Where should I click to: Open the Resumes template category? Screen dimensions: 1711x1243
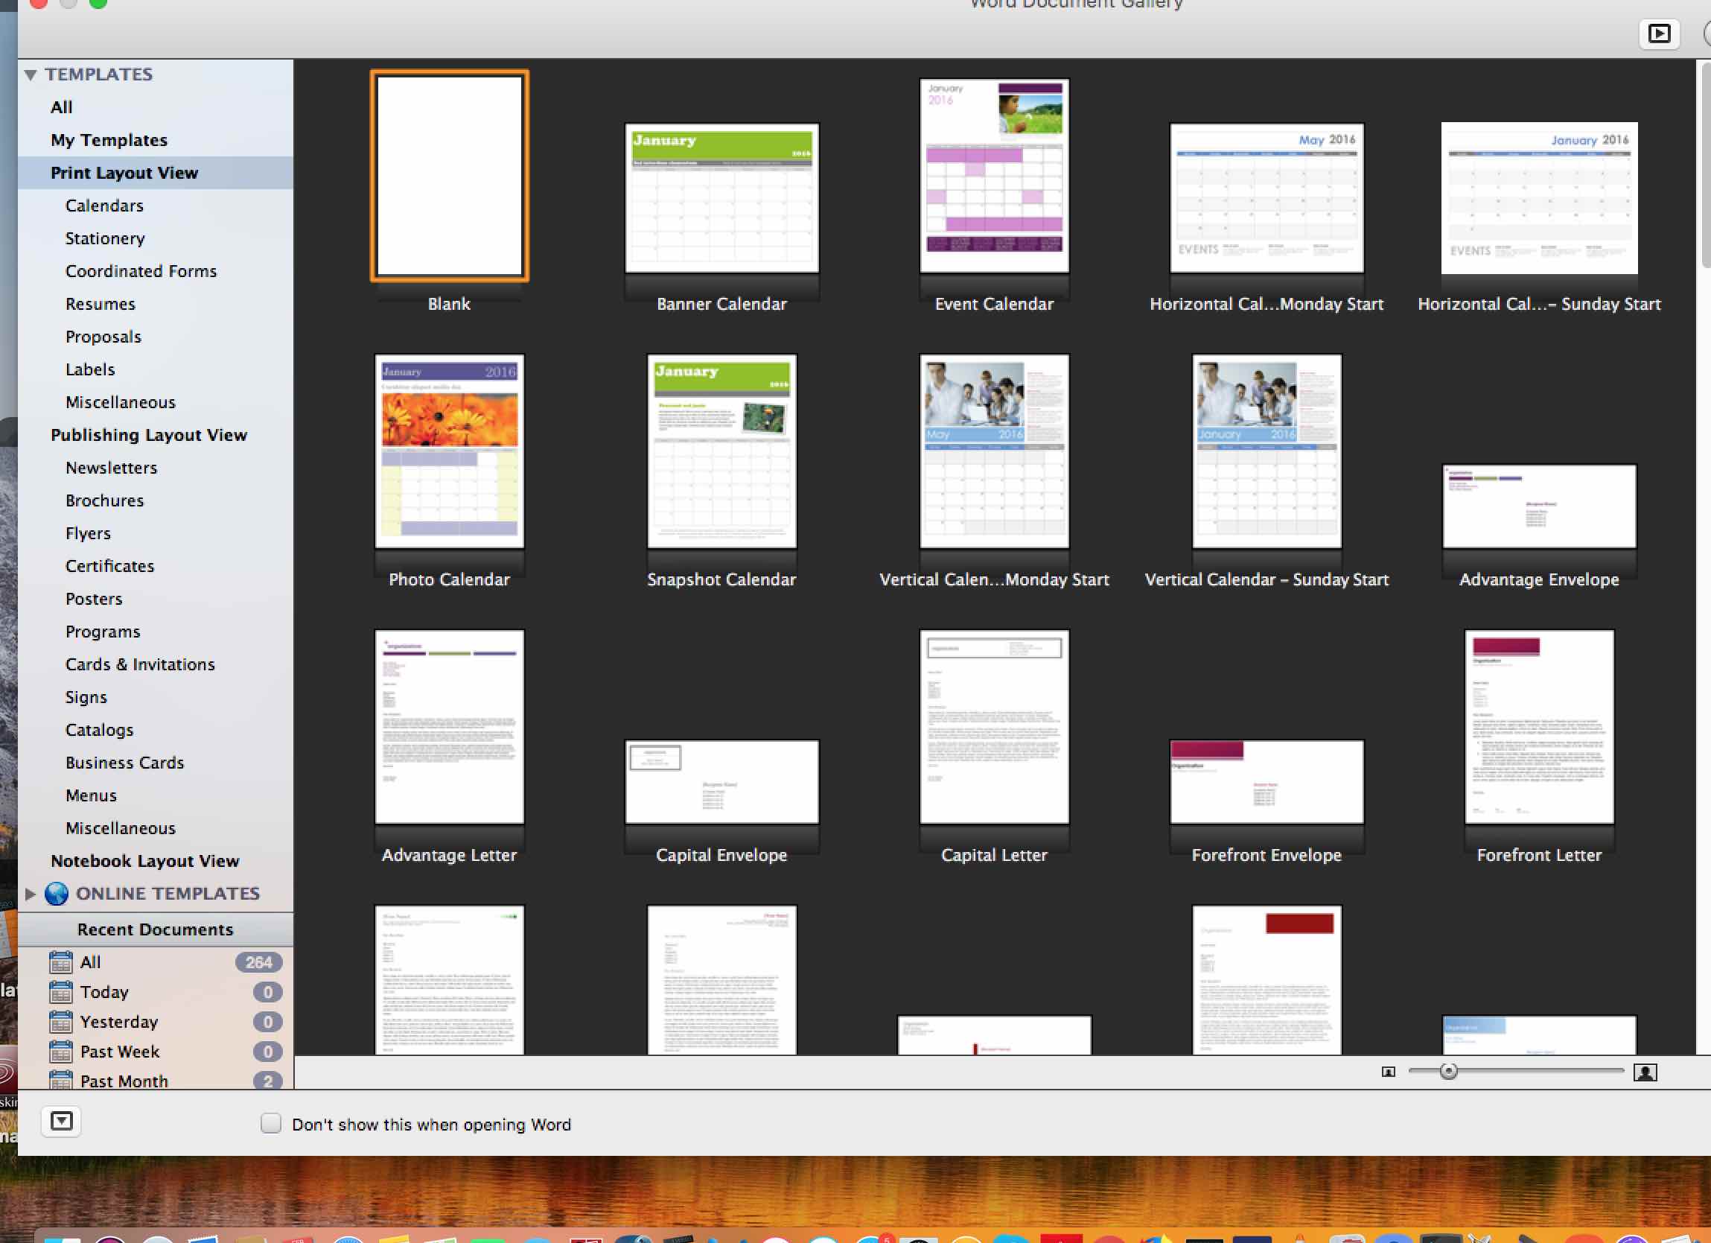(x=101, y=303)
